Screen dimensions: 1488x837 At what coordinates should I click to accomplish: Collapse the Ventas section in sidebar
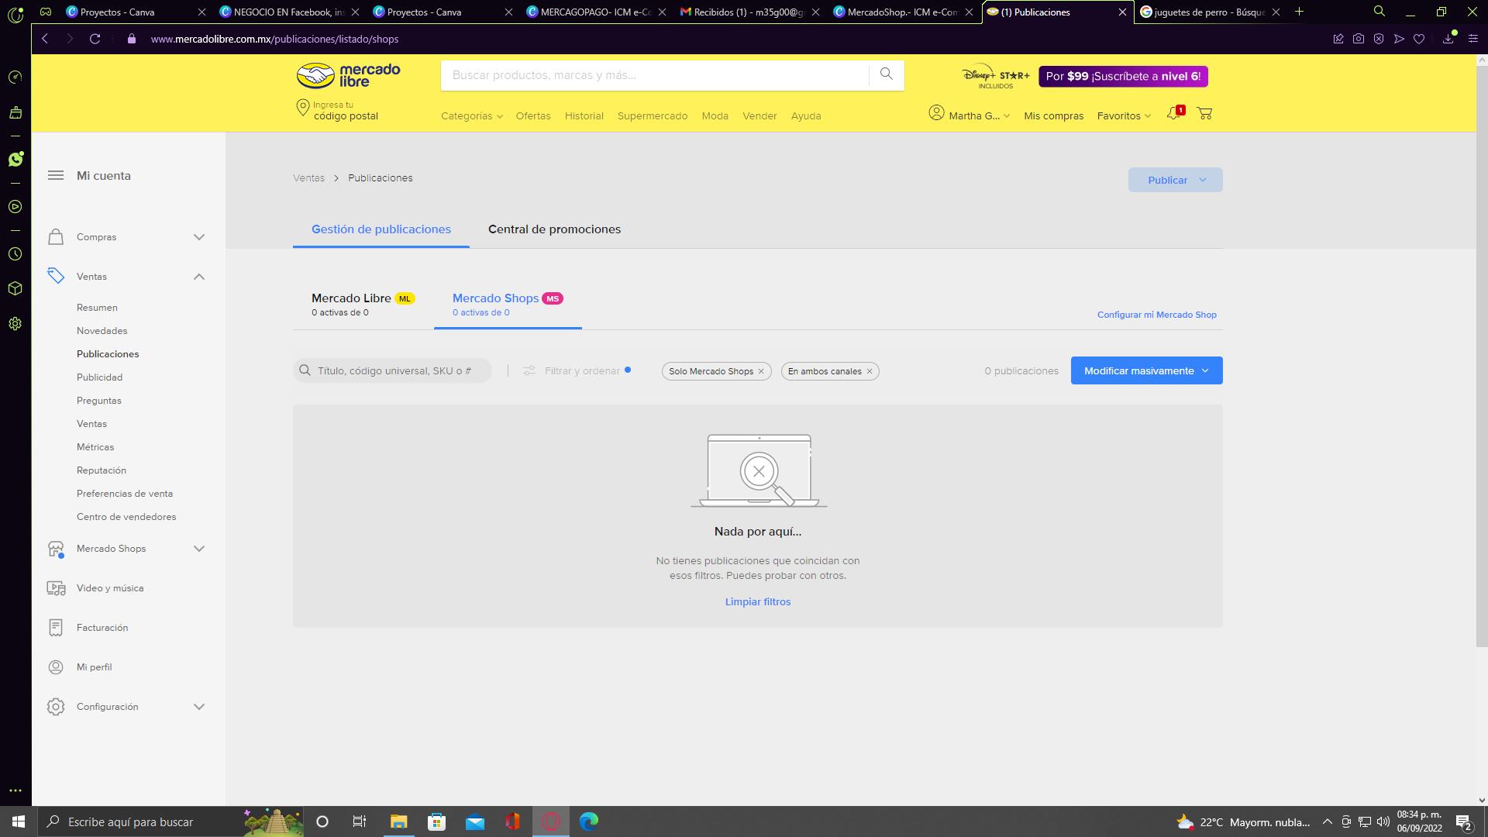199,277
